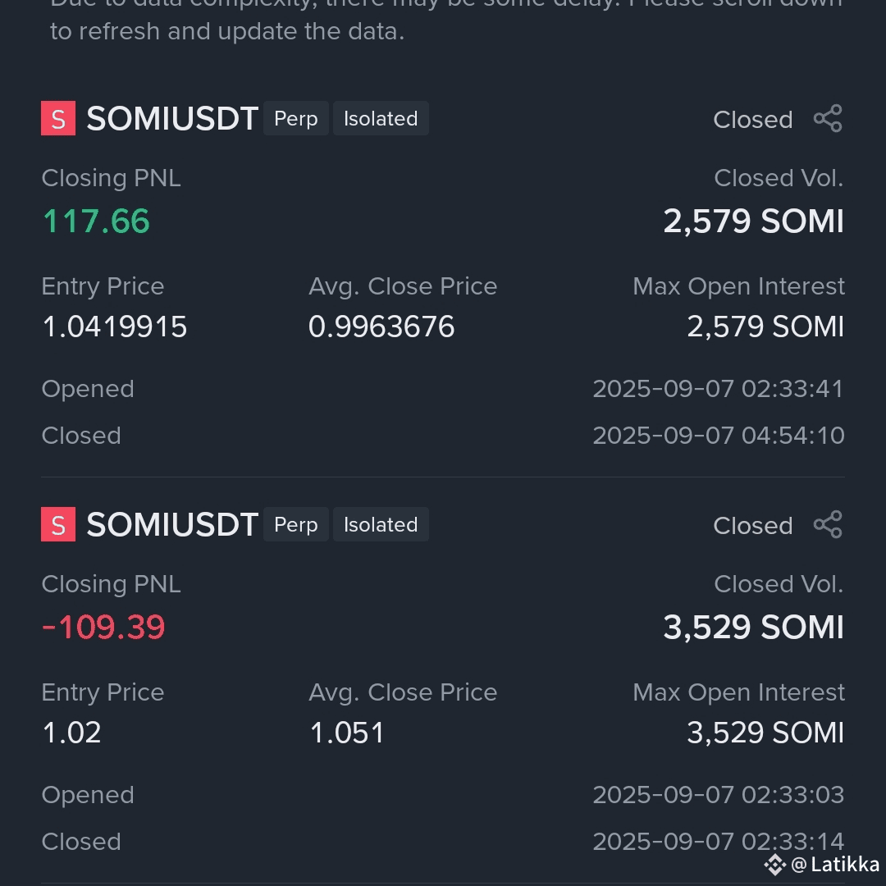Select entry price 1.0419915
Viewport: 886px width, 886px height.
[x=115, y=327]
